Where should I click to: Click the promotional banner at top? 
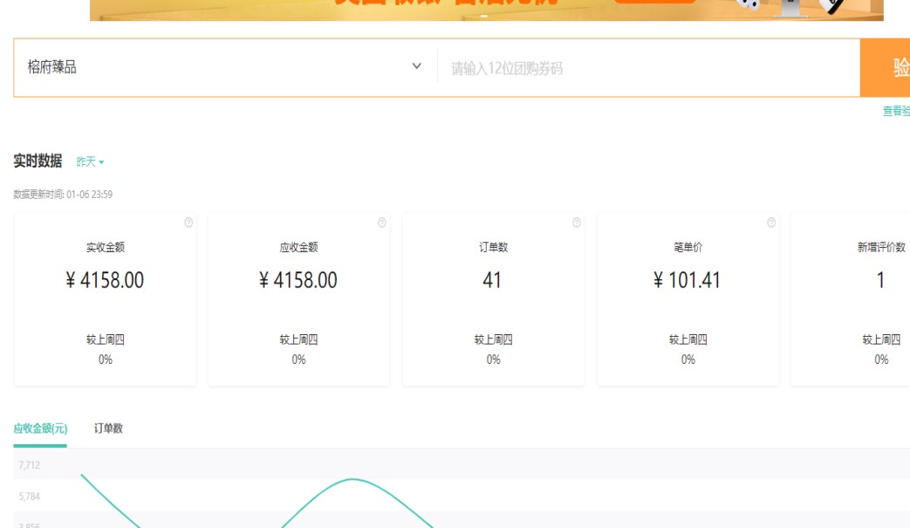486,10
